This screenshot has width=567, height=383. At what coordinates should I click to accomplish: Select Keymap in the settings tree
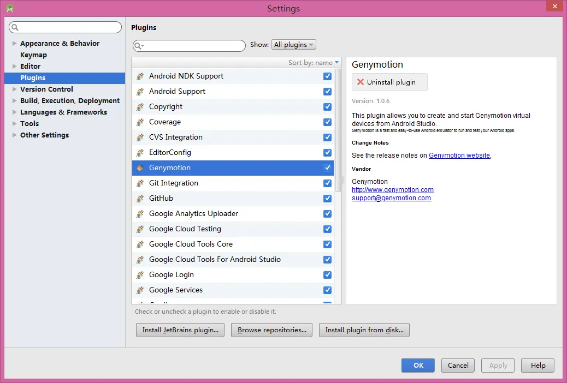tap(34, 55)
